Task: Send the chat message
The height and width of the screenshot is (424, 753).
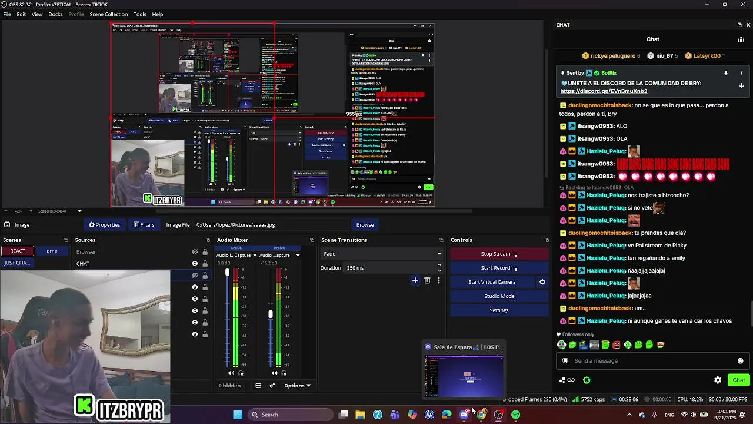Action: (x=738, y=380)
